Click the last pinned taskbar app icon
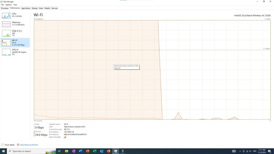 (123, 151)
